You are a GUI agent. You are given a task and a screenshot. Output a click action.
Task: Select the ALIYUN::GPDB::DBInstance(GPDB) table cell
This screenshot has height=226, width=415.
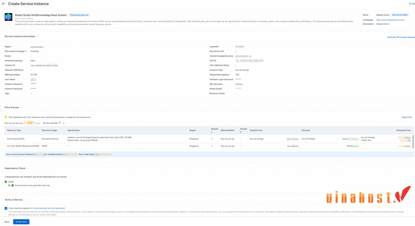pyautogui.click(x=23, y=146)
